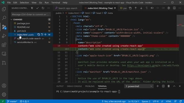Open the Run and Debug view

point(4,36)
